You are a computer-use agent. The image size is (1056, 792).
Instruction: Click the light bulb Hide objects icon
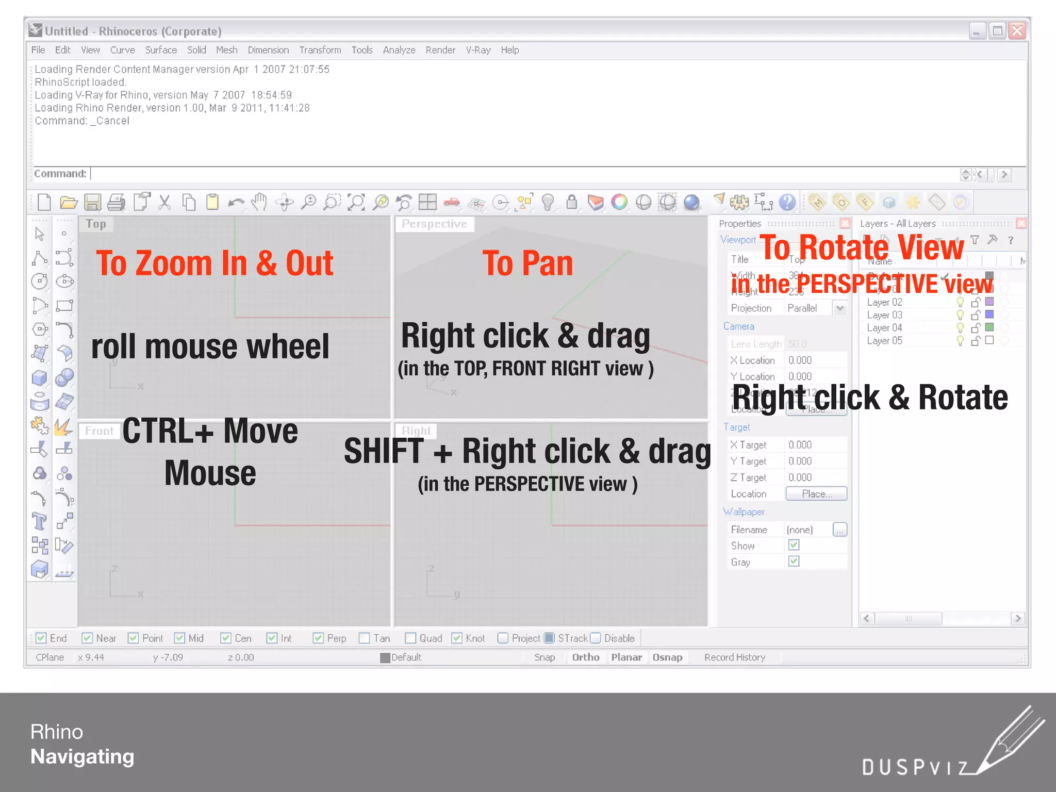(548, 202)
